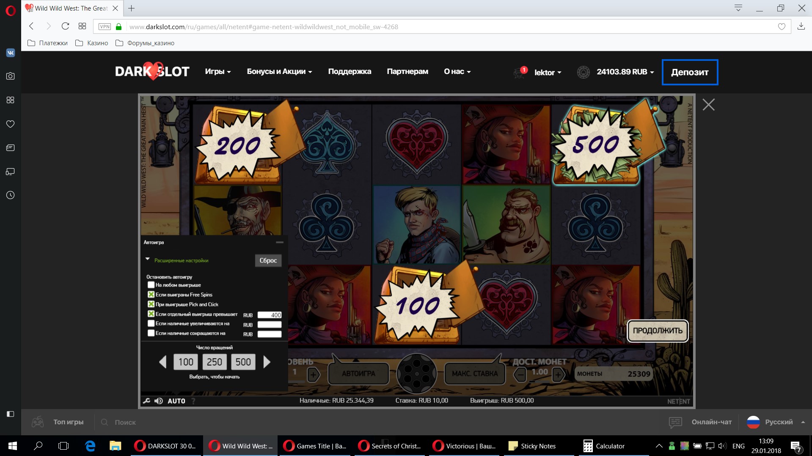Close the Wild Wild West tab
812x456 pixels.
(115, 8)
